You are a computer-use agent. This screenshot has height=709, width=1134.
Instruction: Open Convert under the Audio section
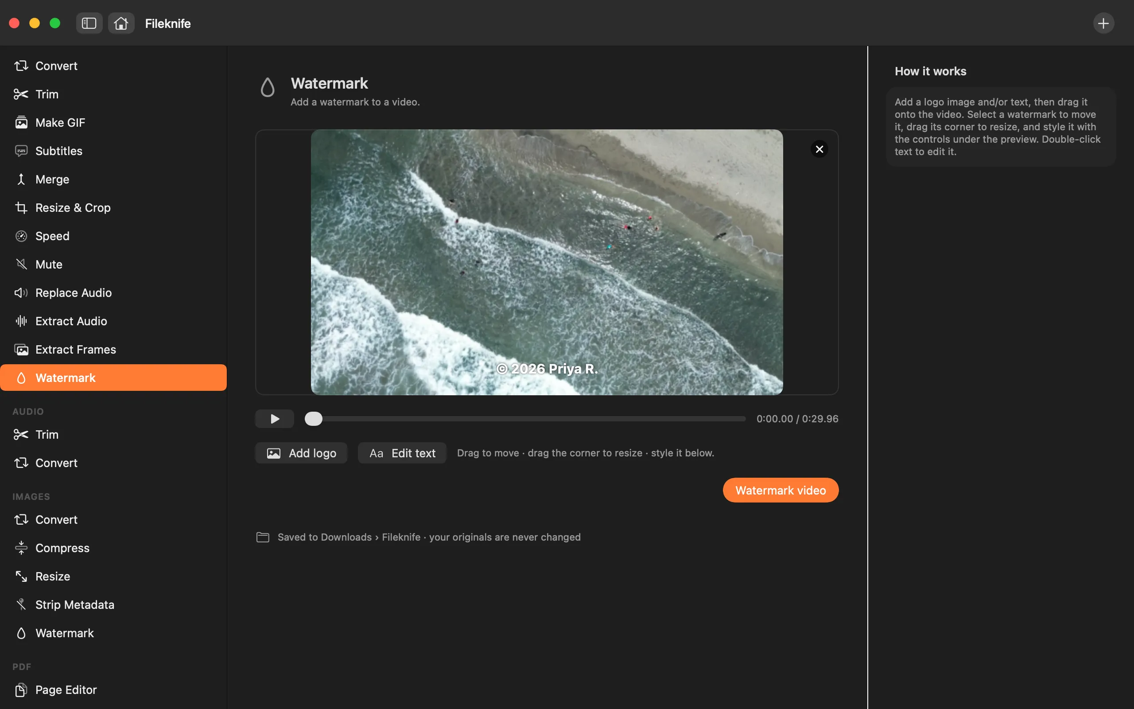point(113,463)
